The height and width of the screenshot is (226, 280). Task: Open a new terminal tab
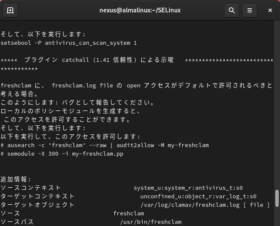[x=10, y=10]
